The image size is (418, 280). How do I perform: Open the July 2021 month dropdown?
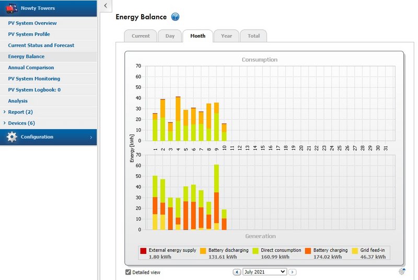point(264,272)
